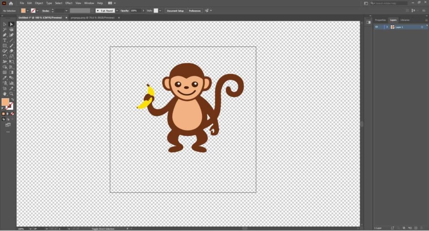Viewport: 429px width, 231px height.
Task: Select the Direct Selection tool
Action: point(11,24)
